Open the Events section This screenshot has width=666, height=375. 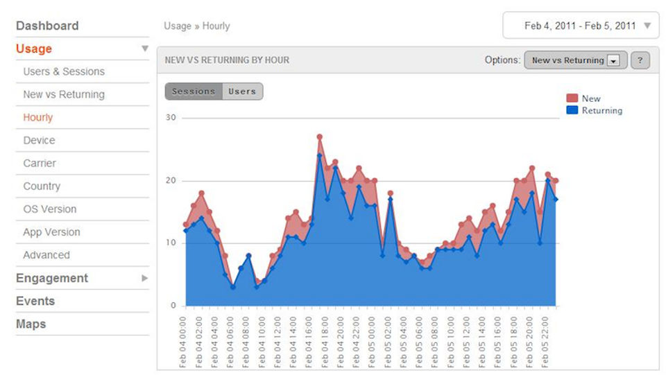click(35, 302)
